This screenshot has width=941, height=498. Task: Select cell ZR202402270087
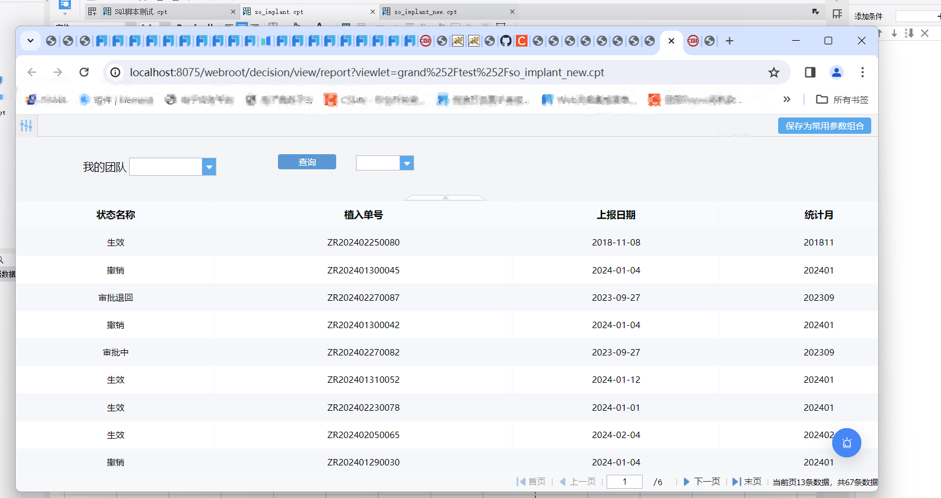[363, 297]
